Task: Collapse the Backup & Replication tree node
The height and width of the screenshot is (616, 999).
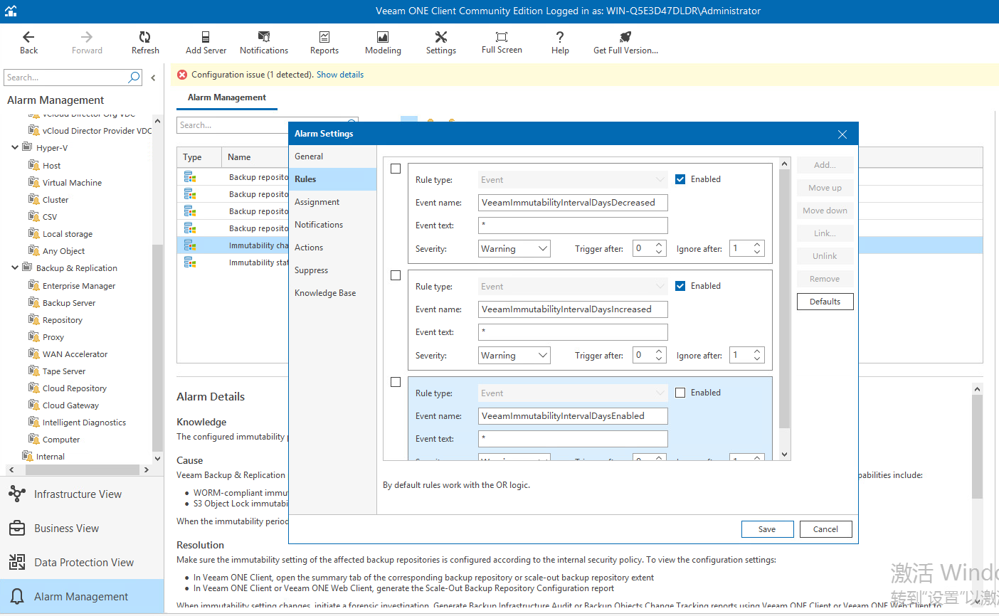Action: (15, 268)
